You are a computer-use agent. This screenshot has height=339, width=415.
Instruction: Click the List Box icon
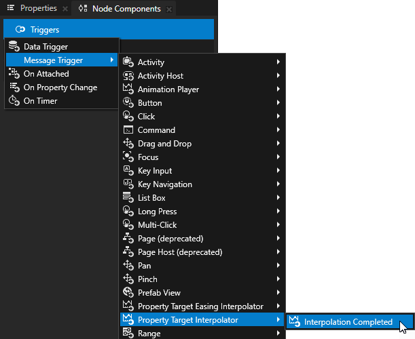coord(127,198)
